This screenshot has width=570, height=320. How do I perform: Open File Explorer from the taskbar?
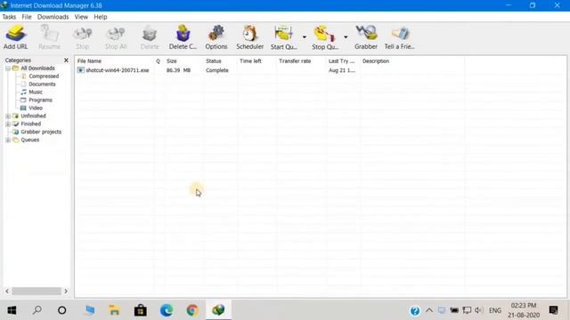pyautogui.click(x=114, y=310)
